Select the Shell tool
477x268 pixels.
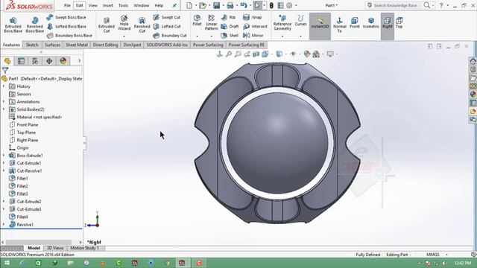tap(230, 36)
